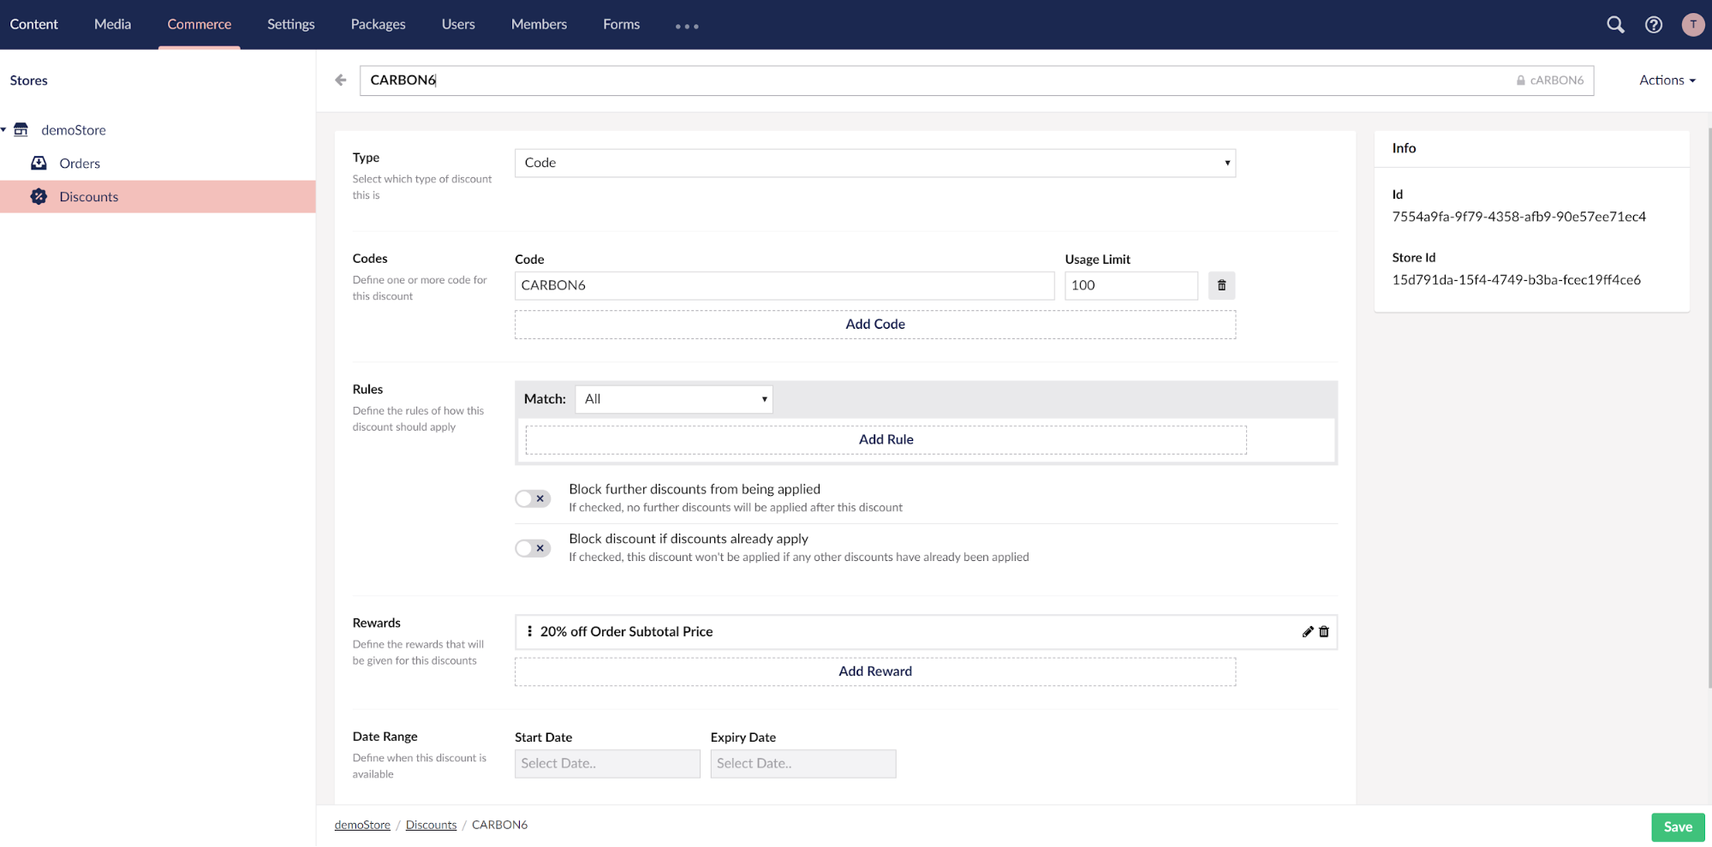Click the Discounts badge icon
The height and width of the screenshot is (847, 1712).
point(39,196)
